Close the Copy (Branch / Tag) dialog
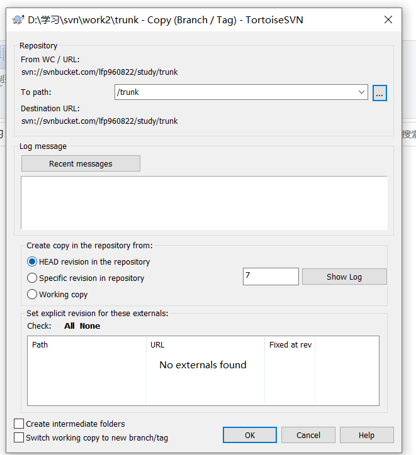The height and width of the screenshot is (455, 416). (388, 19)
